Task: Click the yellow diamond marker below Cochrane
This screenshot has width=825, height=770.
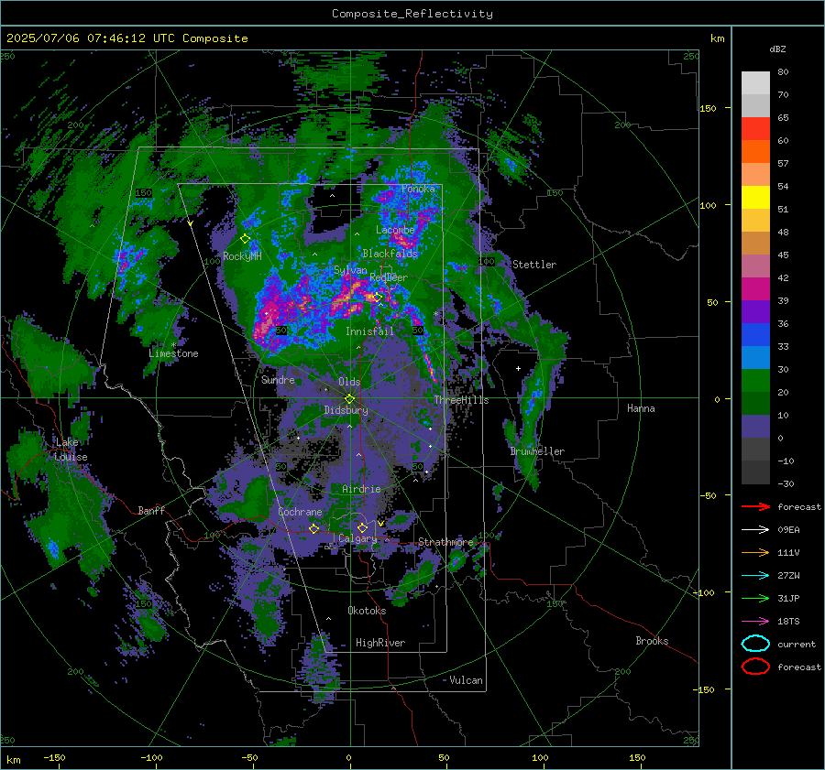Action: [x=314, y=528]
